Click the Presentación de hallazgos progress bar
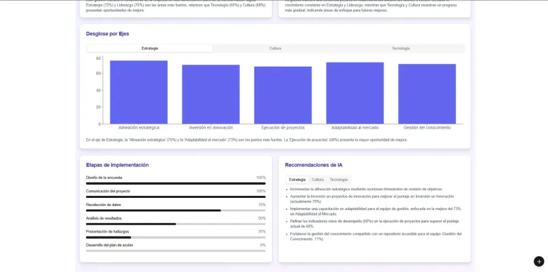The image size is (548, 272). pos(176,237)
